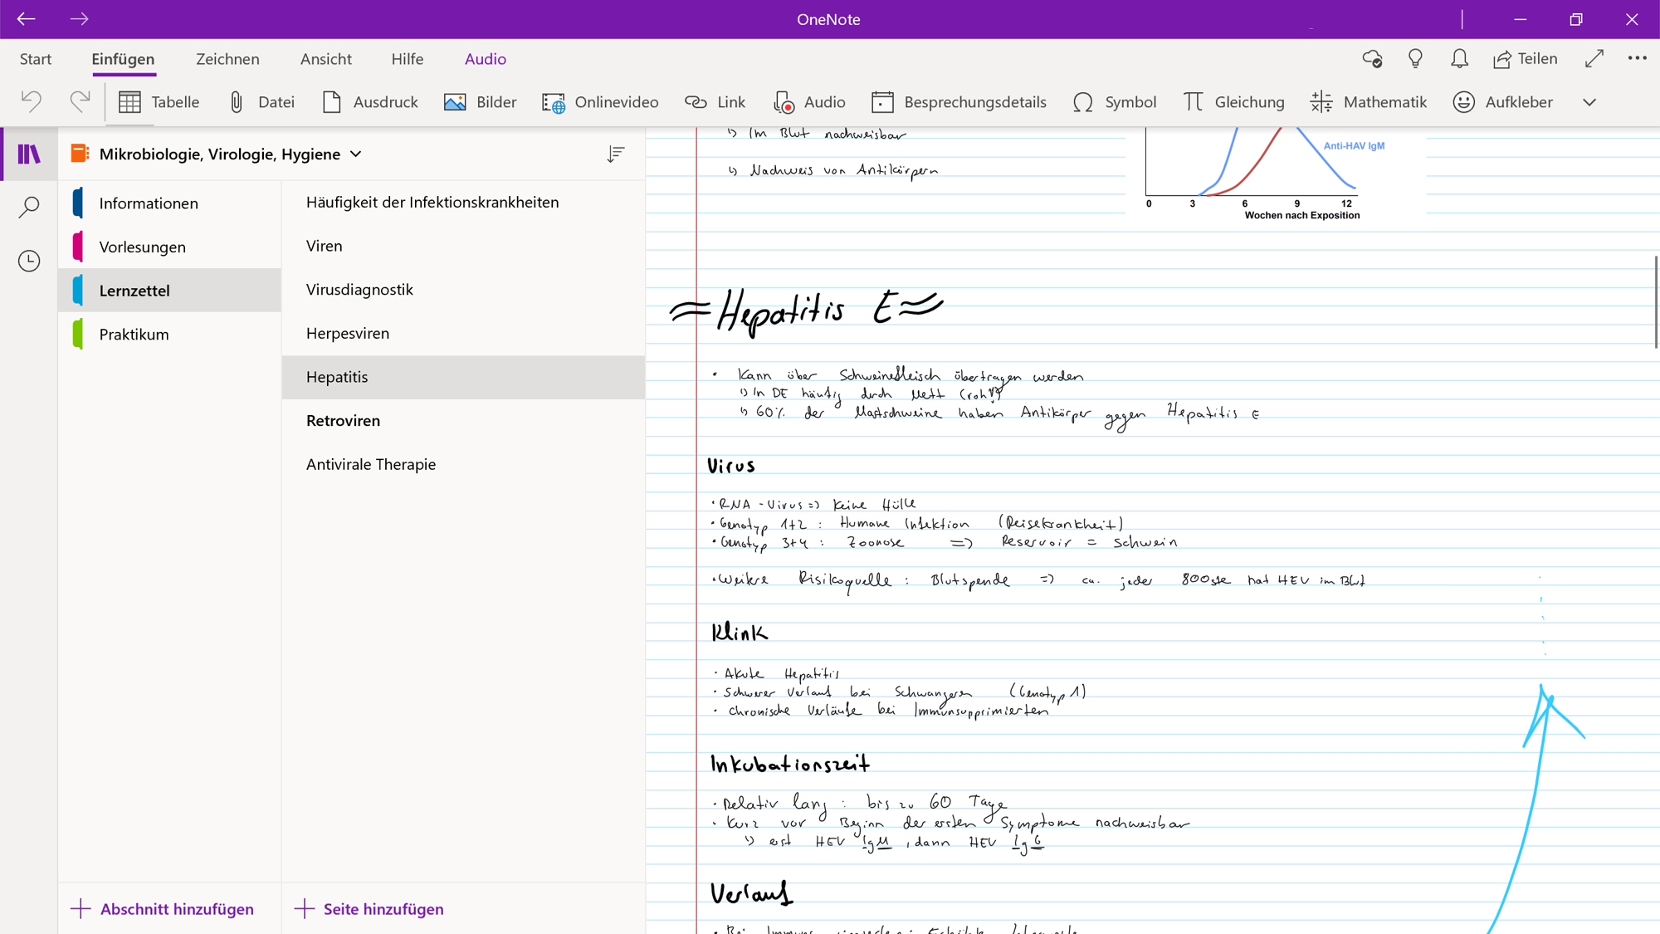Open the page sort order menu
The image size is (1660, 934).
click(615, 154)
